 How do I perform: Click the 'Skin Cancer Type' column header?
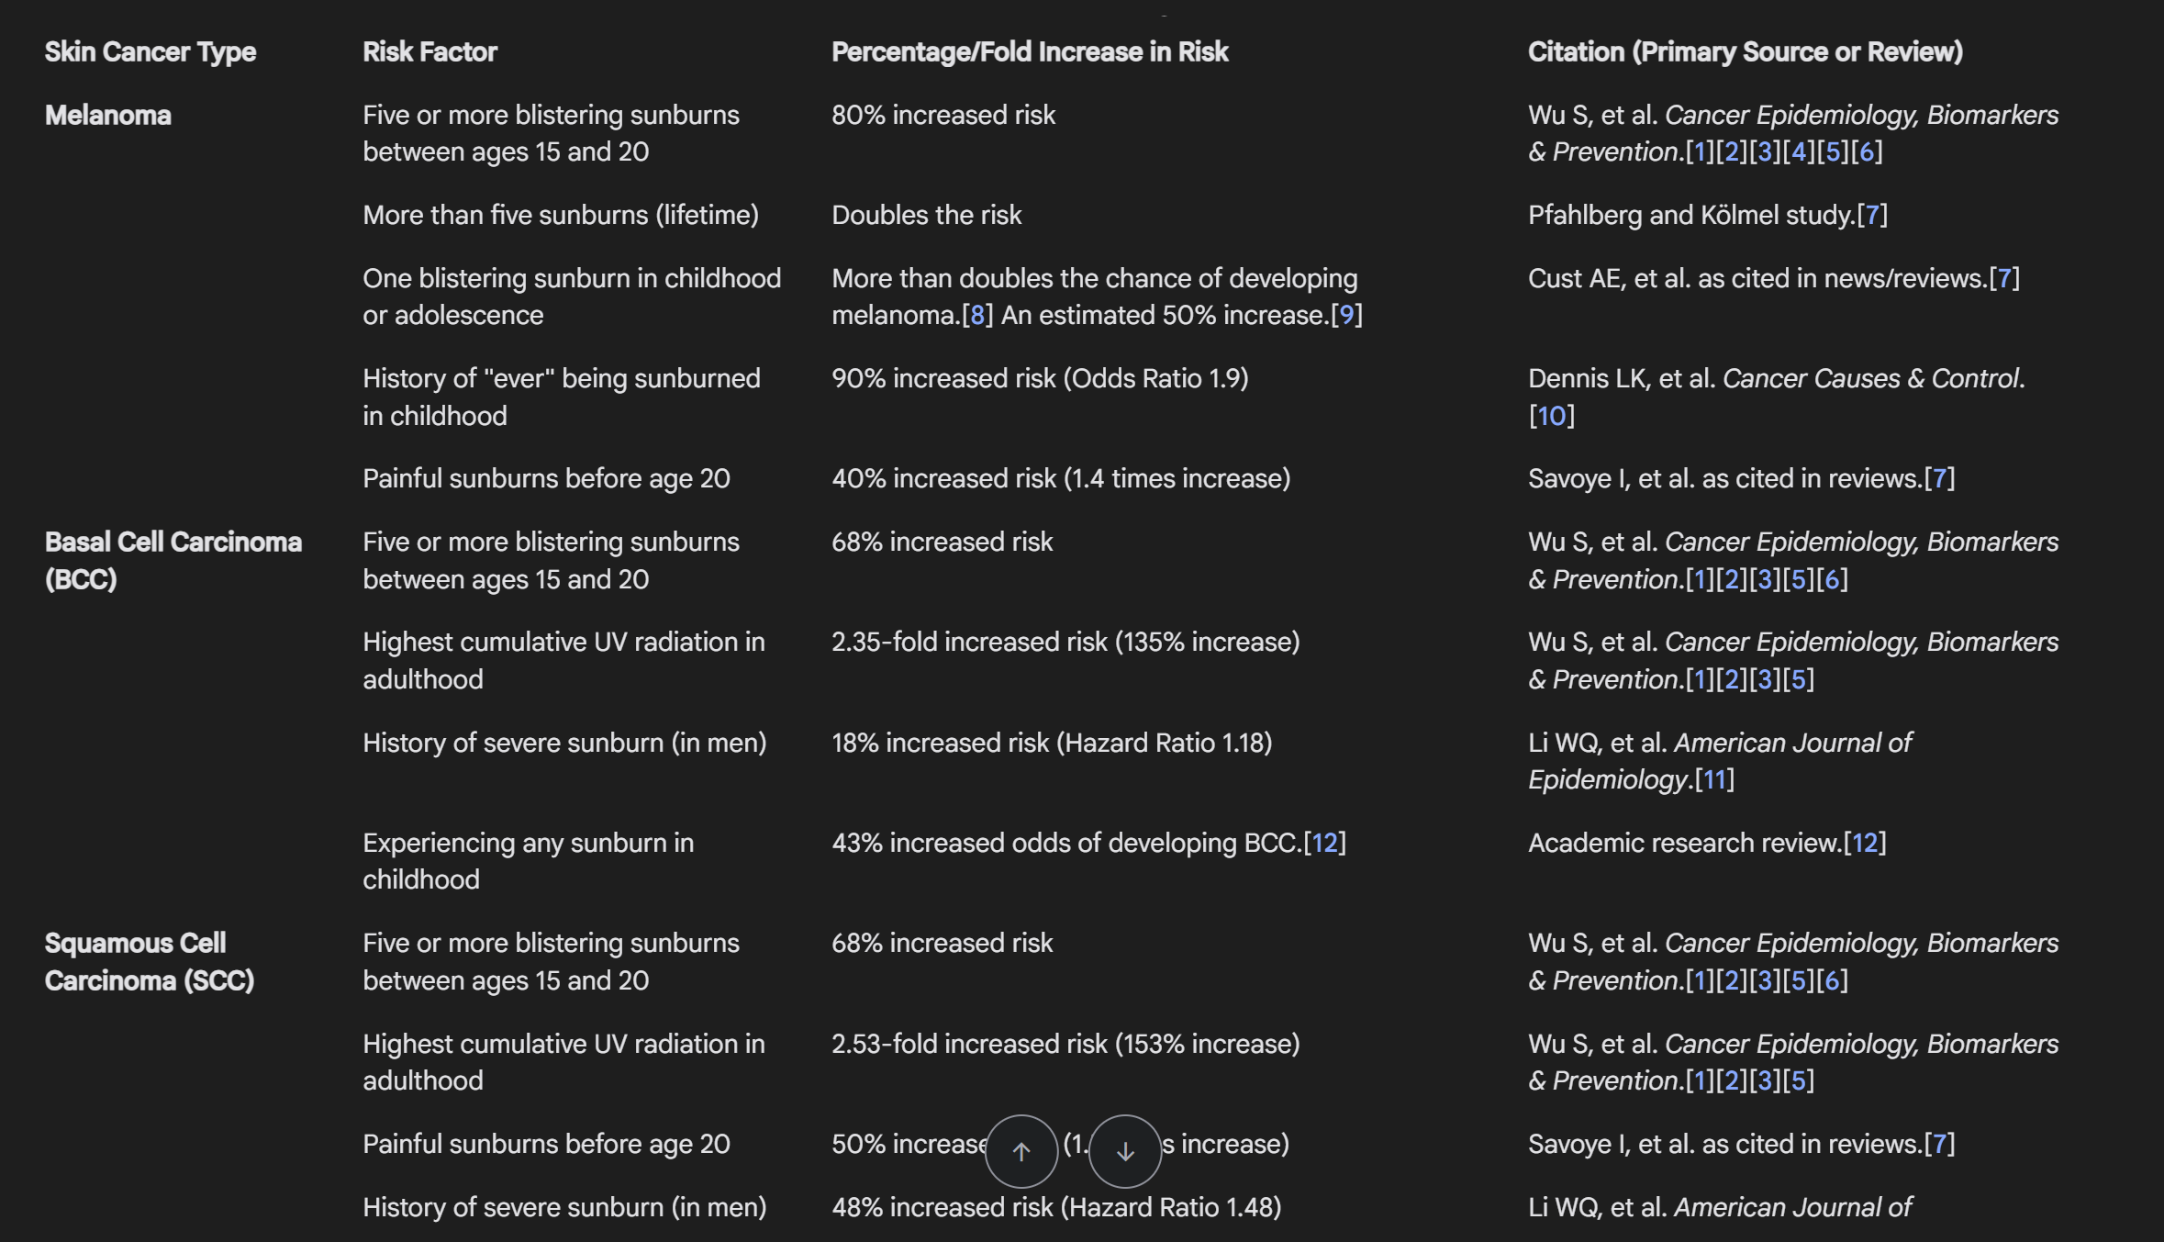tap(151, 51)
